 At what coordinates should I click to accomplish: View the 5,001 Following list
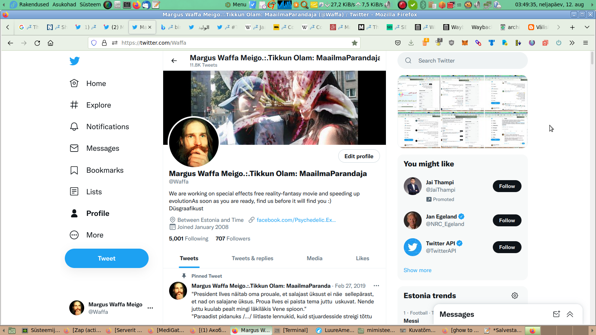coord(188,239)
